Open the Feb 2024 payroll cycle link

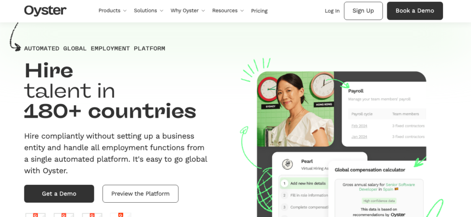359,126
